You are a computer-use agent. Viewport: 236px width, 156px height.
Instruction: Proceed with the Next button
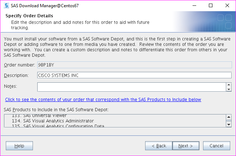pyautogui.click(x=186, y=146)
